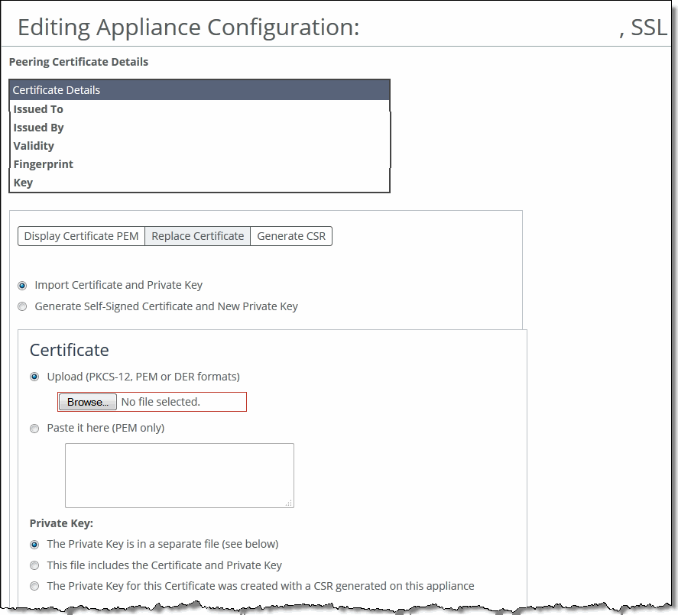Select the Replace Certificate tab
The height and width of the screenshot is (615, 678).
tap(197, 236)
